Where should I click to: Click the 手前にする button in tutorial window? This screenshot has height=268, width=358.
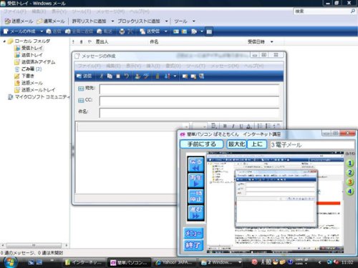[202, 144]
